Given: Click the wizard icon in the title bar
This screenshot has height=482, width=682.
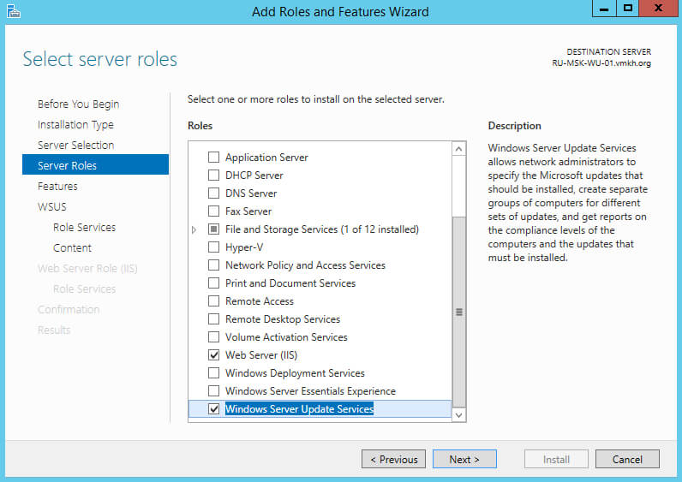Looking at the screenshot, I should tap(14, 11).
